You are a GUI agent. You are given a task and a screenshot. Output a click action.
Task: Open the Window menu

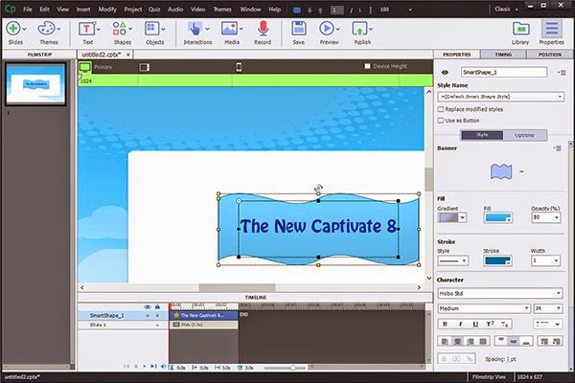[250, 10]
